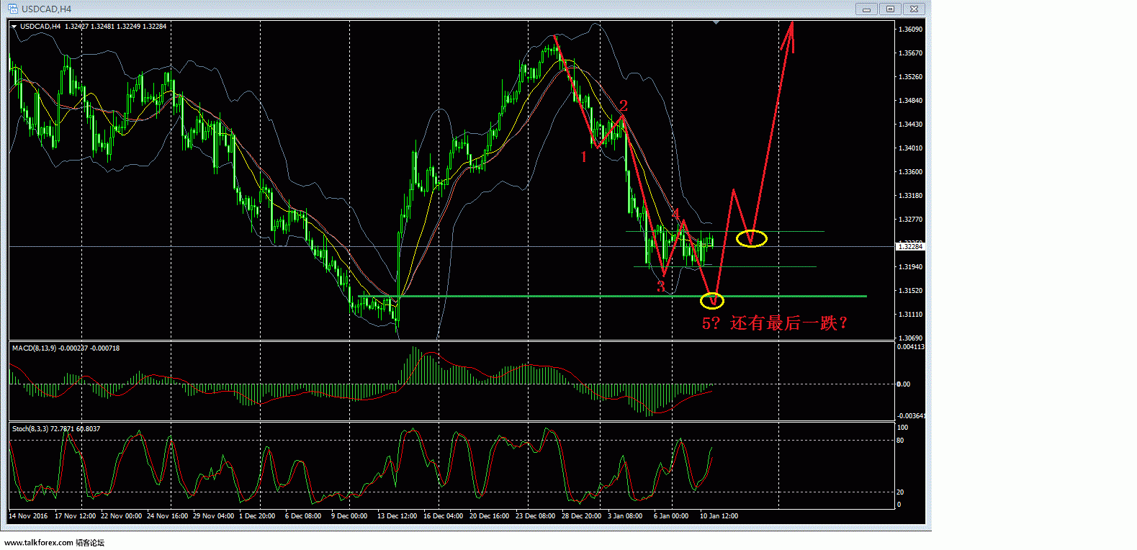1137x550 pixels.
Task: Click the 9 Dec 00:00 time label
Action: point(349,516)
